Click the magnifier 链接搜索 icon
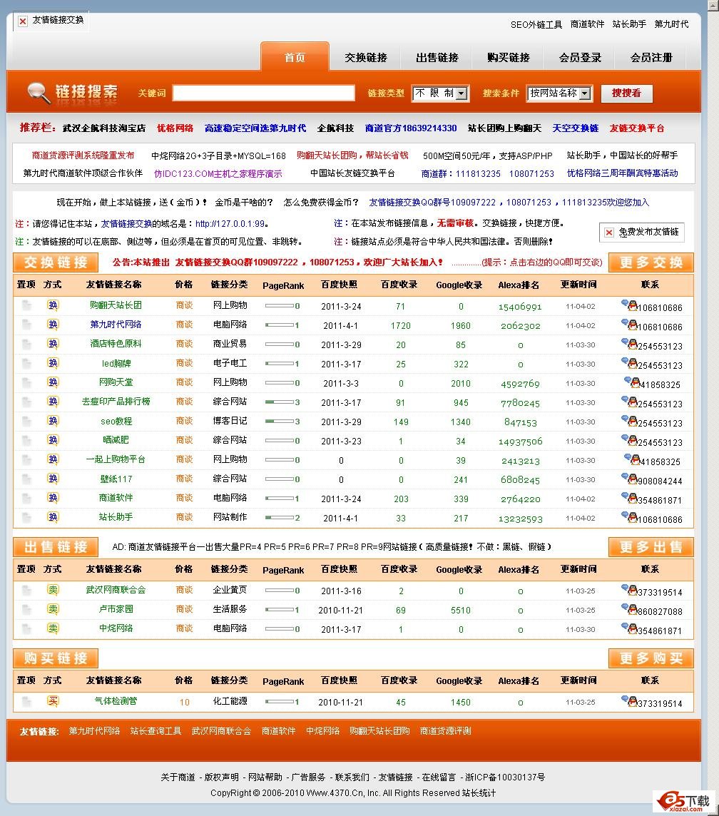This screenshot has width=719, height=816. tap(39, 93)
